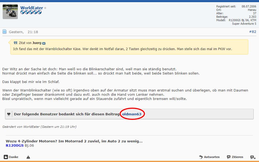Jump to Juerg's original quoted post
259x162 pixels.
pos(44,43)
